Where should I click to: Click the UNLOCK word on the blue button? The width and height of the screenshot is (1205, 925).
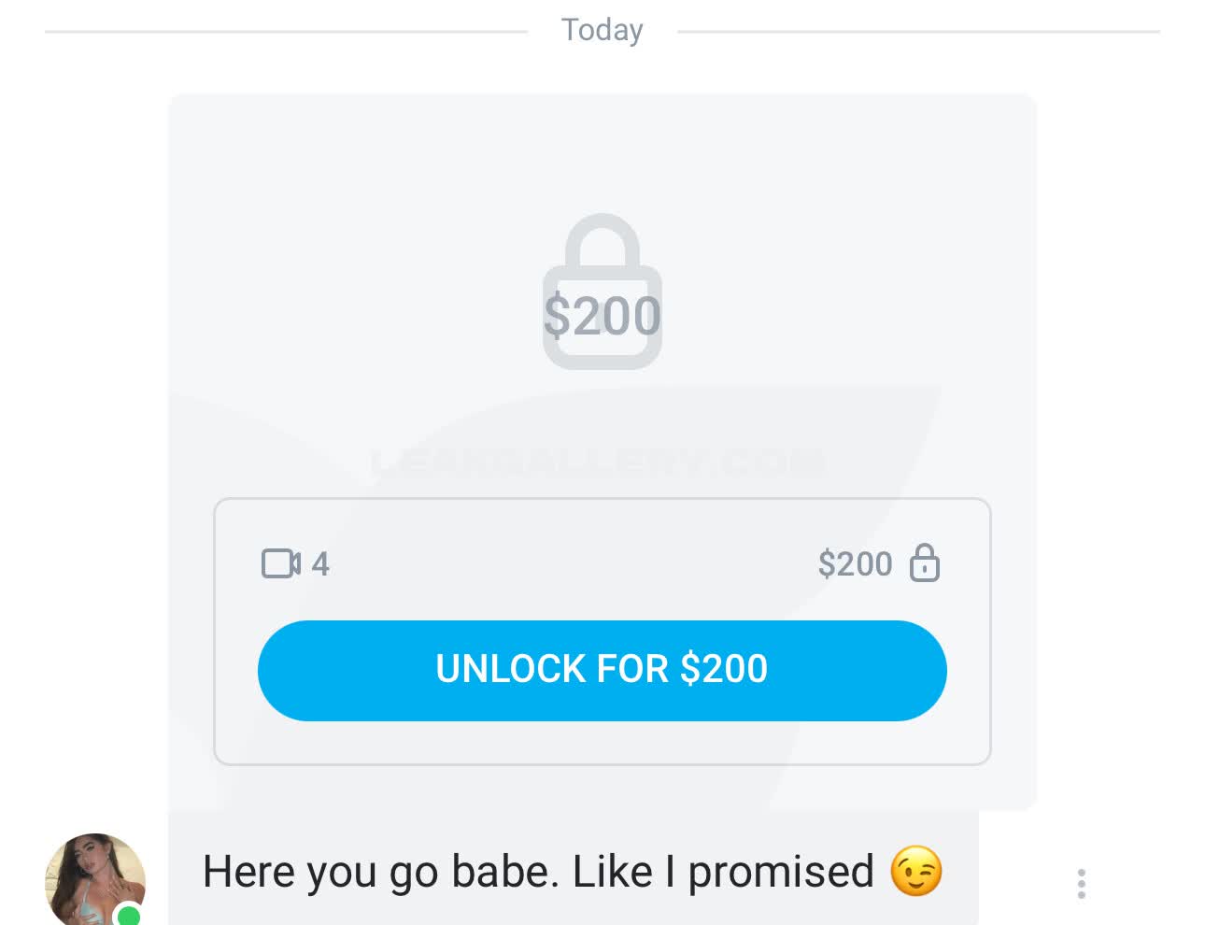click(511, 669)
